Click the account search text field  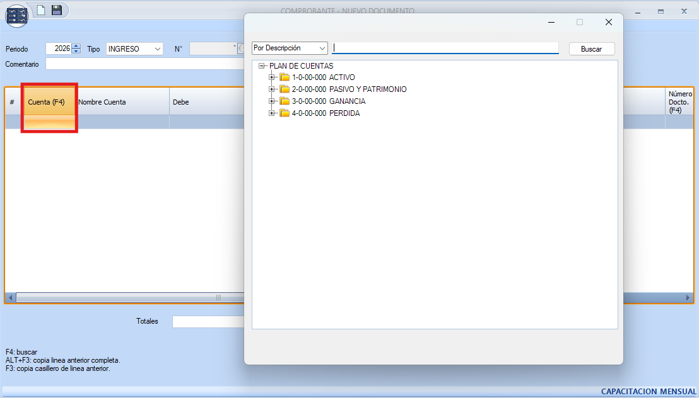(445, 48)
